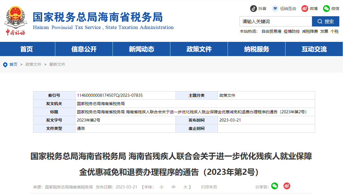Select 大 to enlarge font size

point(185,187)
